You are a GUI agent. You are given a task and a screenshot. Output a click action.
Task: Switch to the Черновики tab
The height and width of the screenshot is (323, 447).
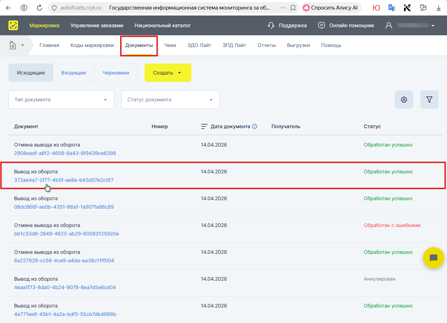click(x=116, y=73)
